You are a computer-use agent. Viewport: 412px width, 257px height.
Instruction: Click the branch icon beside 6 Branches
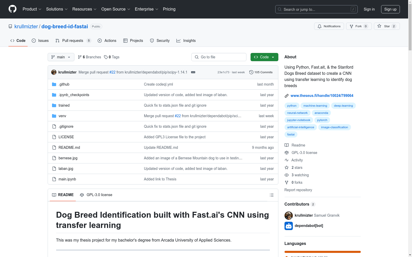point(80,57)
